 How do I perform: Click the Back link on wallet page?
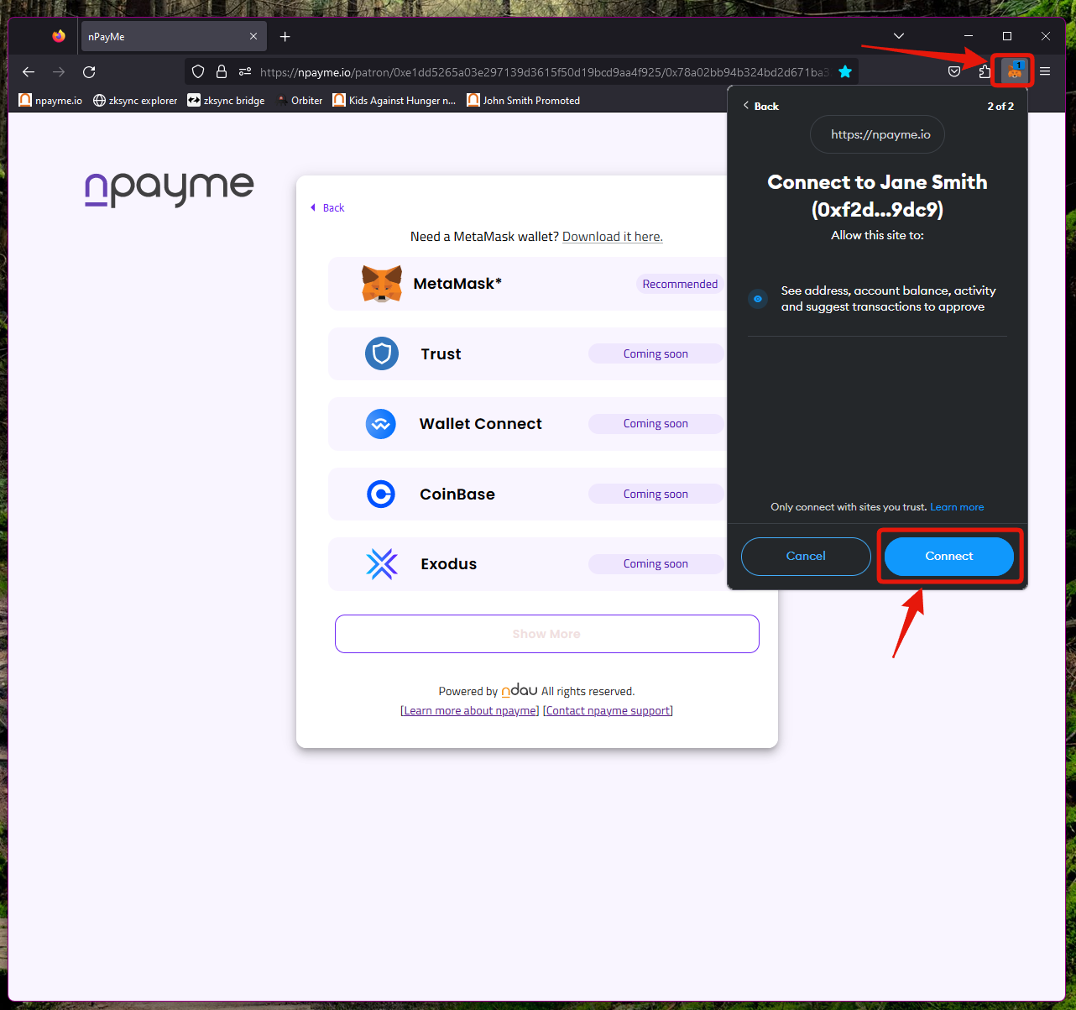click(327, 207)
